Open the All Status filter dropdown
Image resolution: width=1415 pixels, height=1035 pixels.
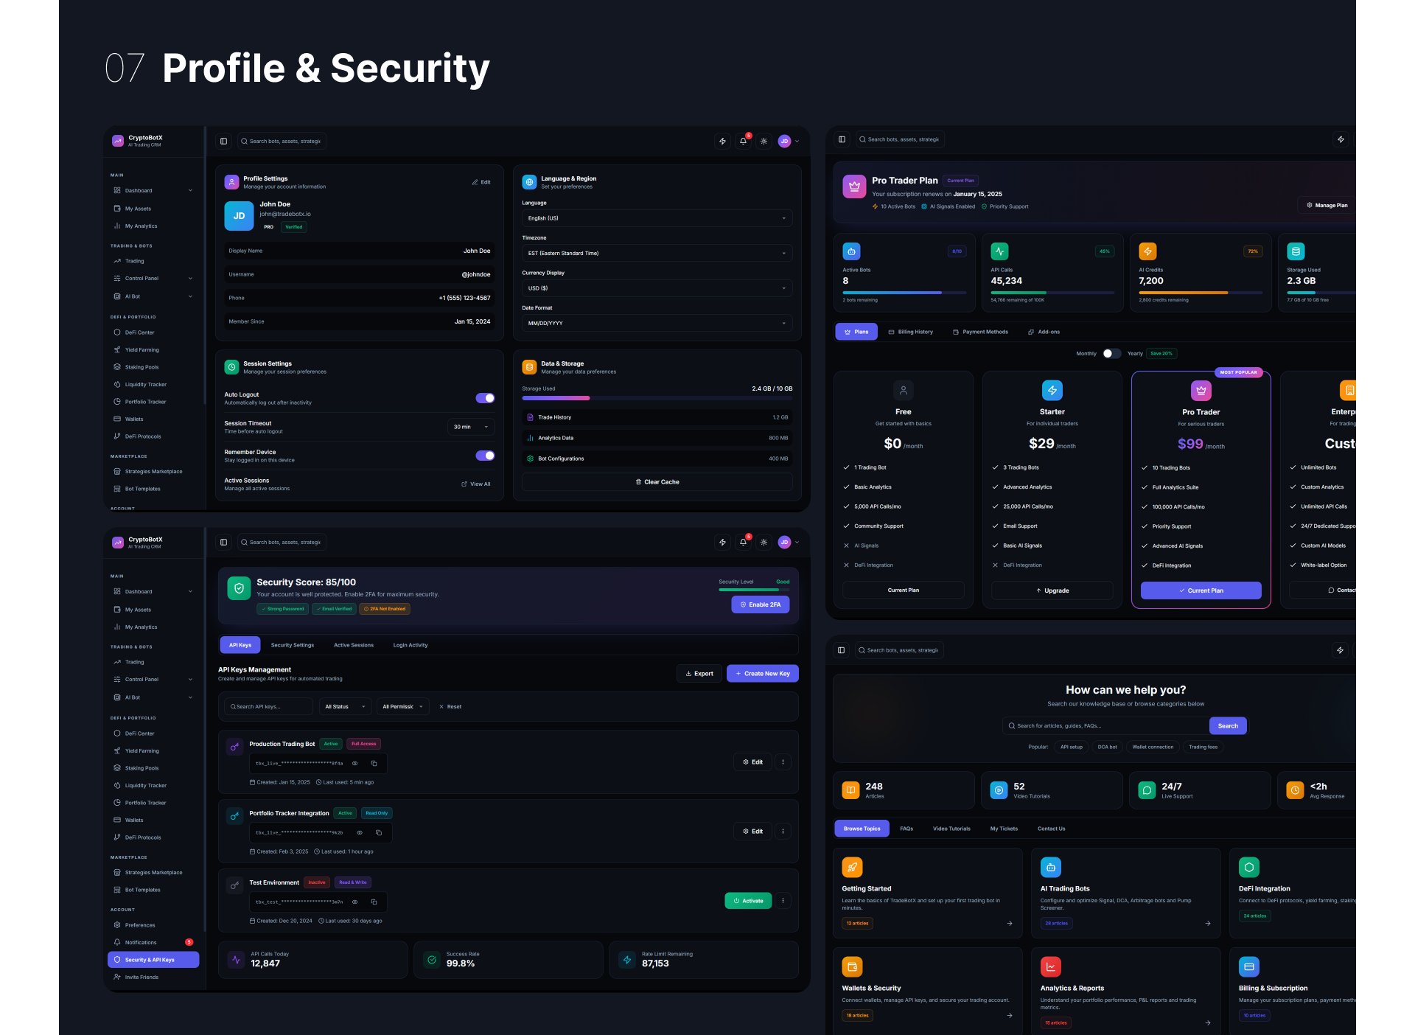[x=345, y=706]
